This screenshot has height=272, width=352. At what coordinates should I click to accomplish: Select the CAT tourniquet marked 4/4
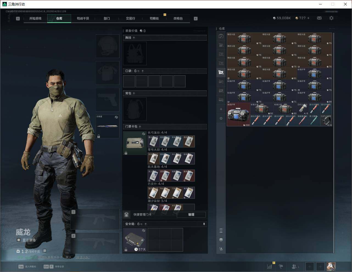click(326, 120)
